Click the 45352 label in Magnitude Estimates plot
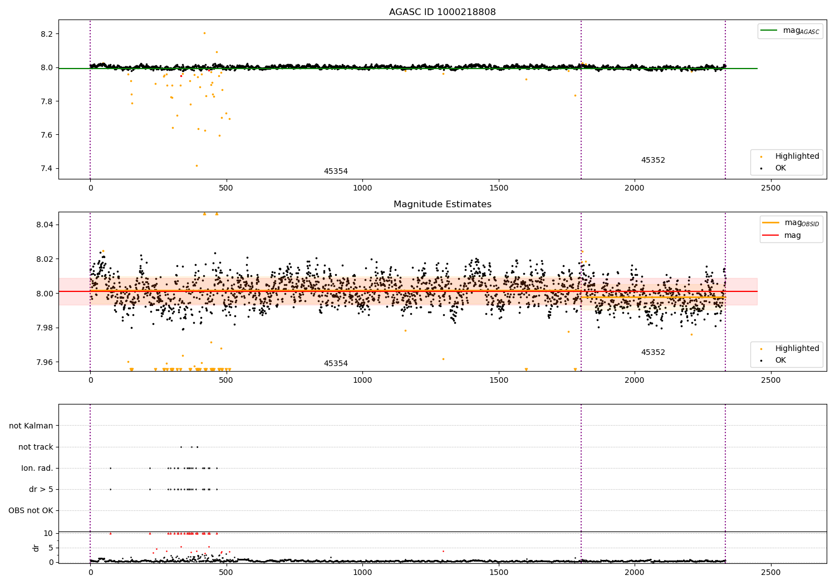The width and height of the screenshot is (835, 585). tap(653, 353)
